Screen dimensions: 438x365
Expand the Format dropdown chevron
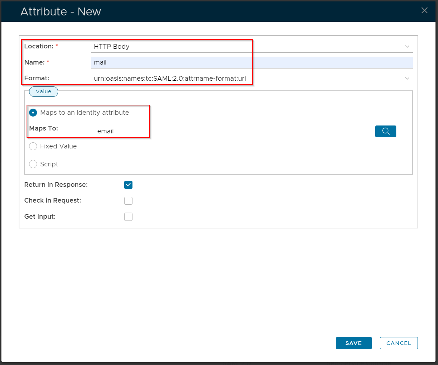click(x=407, y=79)
